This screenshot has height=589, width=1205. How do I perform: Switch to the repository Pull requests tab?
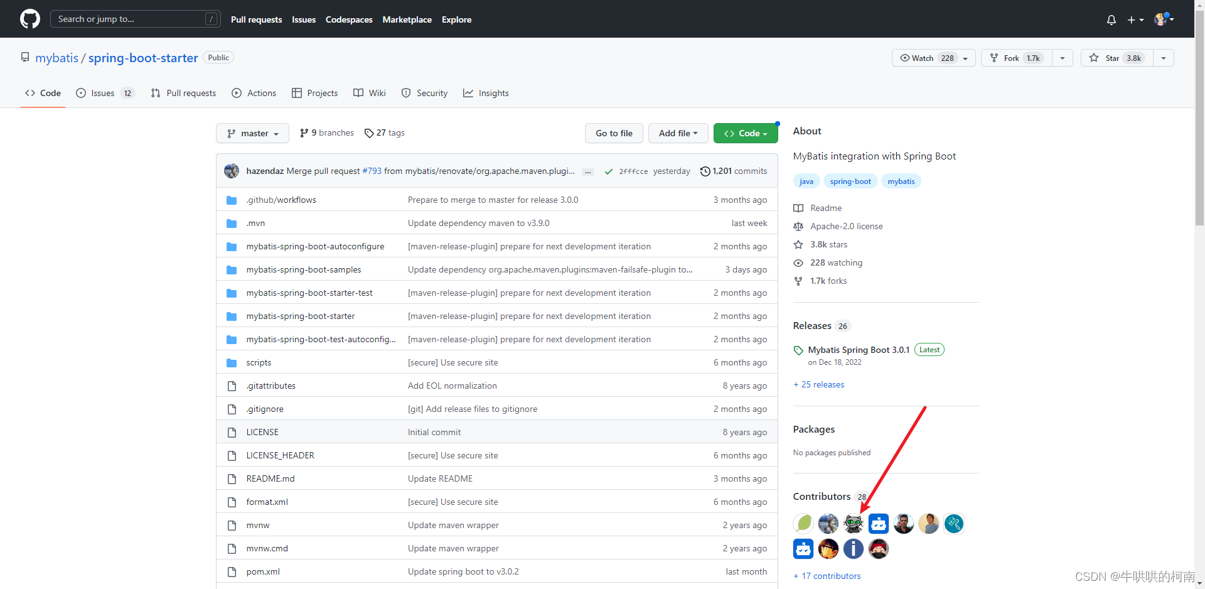(183, 93)
